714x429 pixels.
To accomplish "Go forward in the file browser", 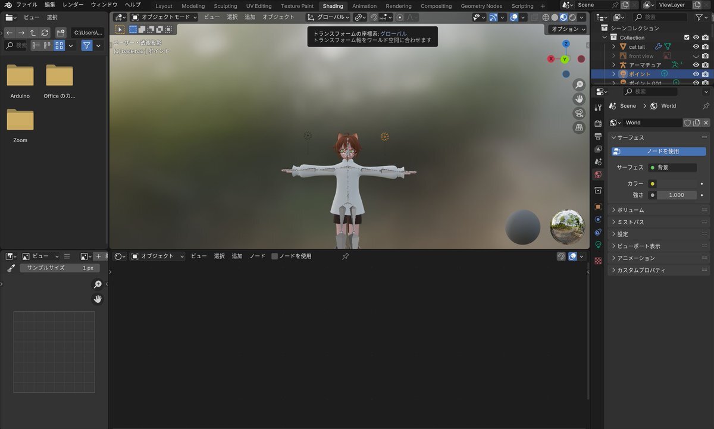I will tap(21, 33).
